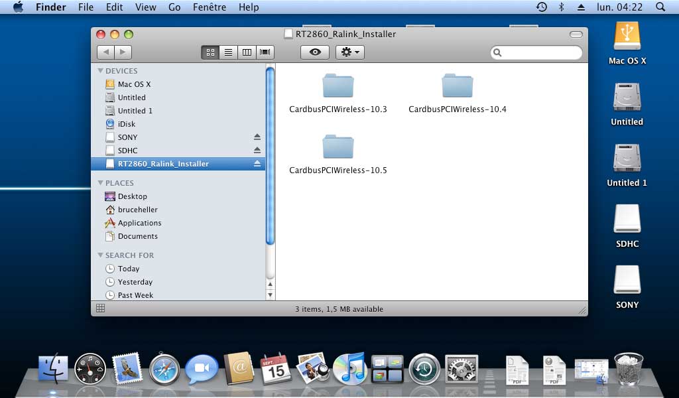679x398 pixels.
Task: Select Past Week saved search
Action: (x=178, y=295)
